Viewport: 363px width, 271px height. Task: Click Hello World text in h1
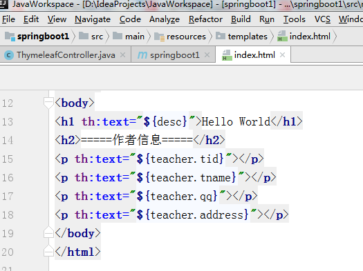click(236, 121)
